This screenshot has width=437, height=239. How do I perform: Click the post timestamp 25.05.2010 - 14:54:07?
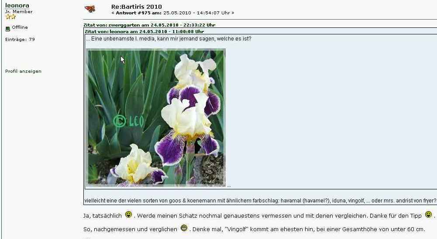point(200,13)
